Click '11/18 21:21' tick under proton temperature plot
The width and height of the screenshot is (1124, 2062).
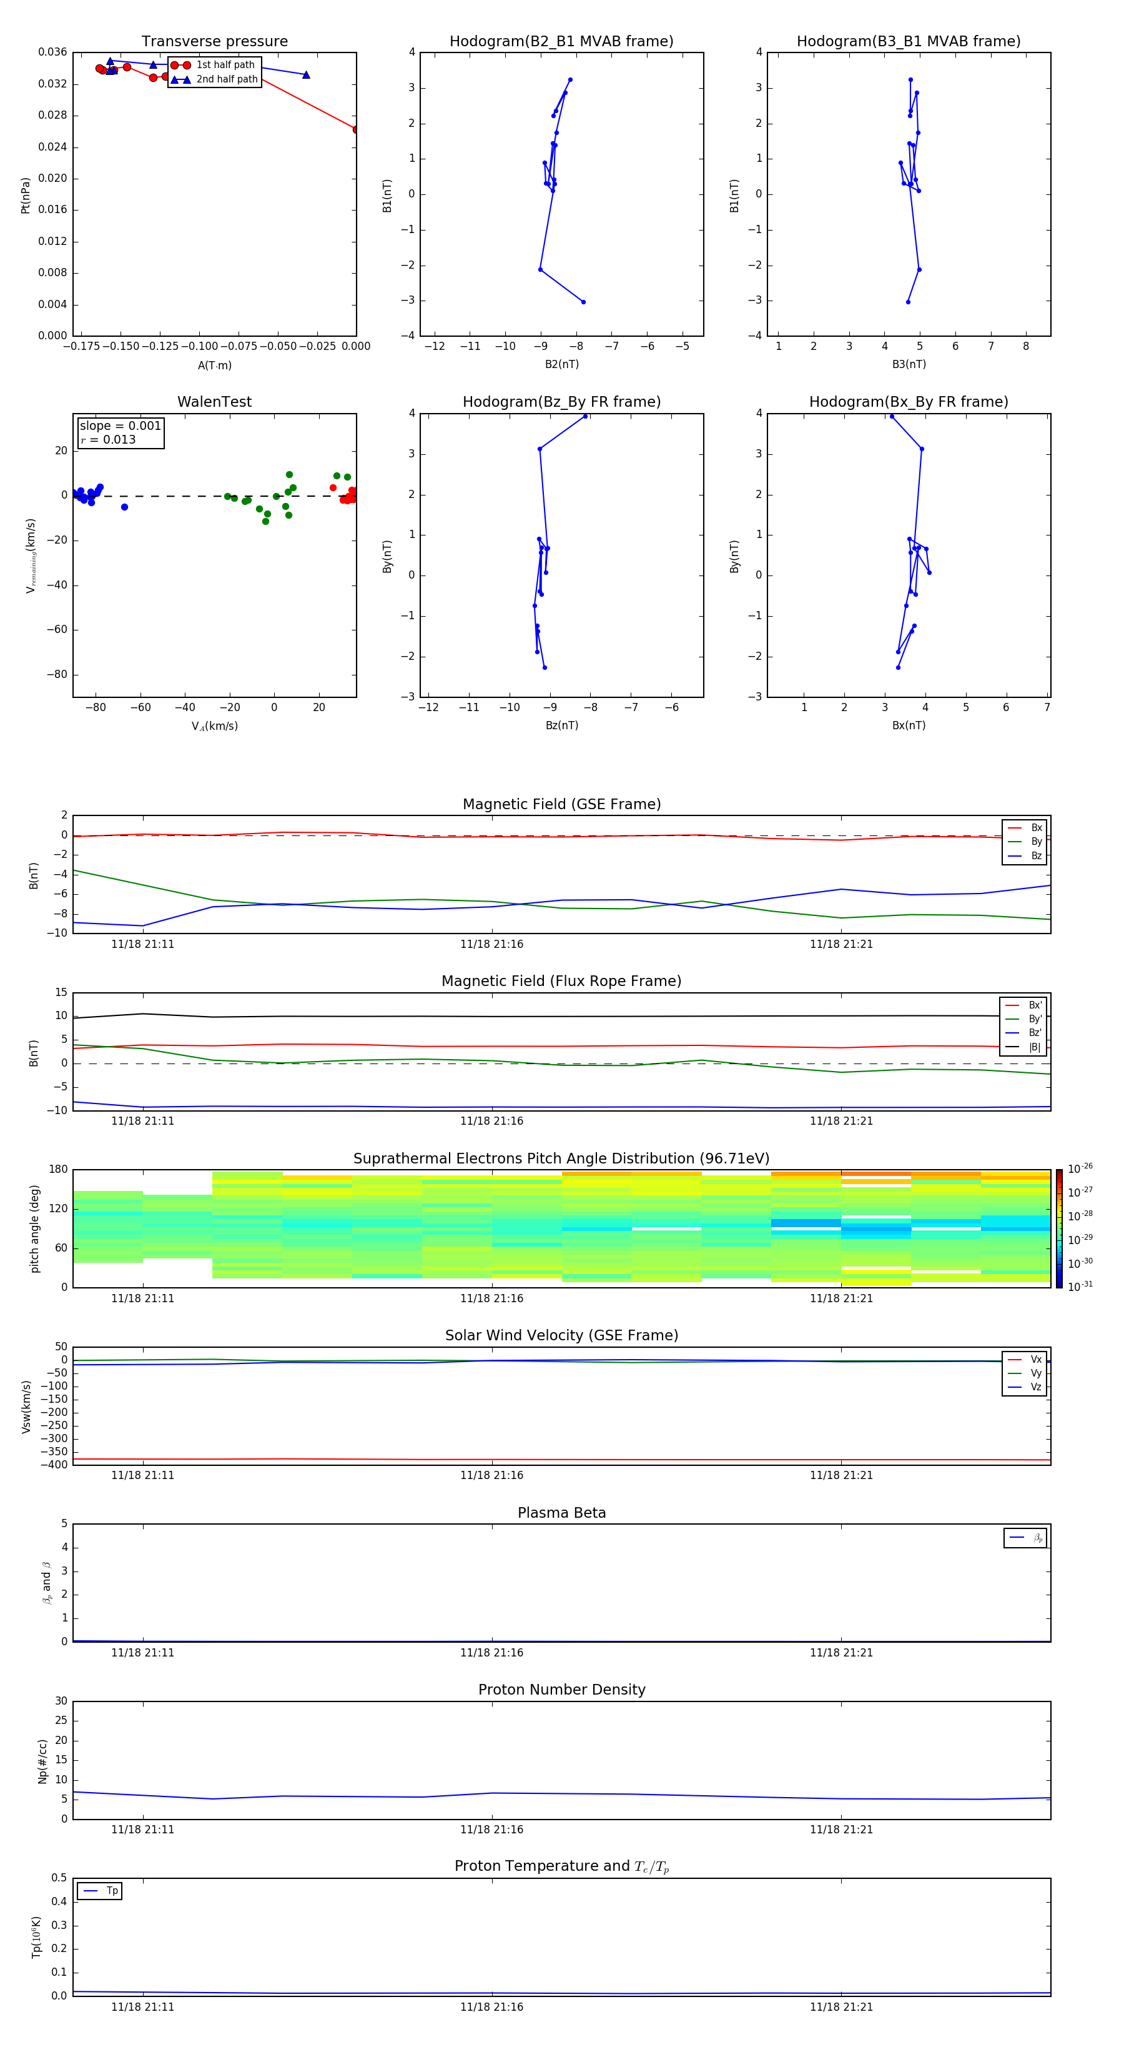click(841, 2007)
